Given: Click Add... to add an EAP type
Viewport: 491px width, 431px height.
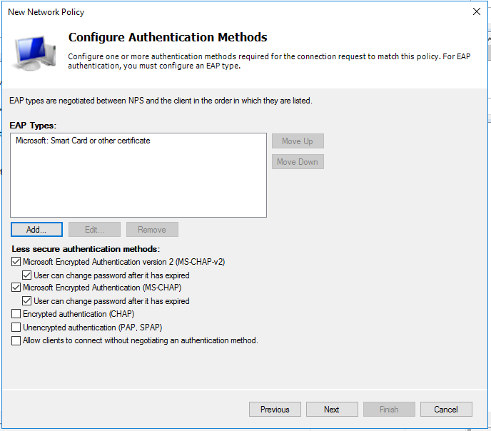Looking at the screenshot, I should click(x=36, y=230).
